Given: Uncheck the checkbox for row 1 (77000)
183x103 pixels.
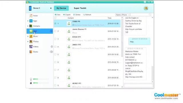Looking at the screenshot, I should pyautogui.click(x=55, y=23).
